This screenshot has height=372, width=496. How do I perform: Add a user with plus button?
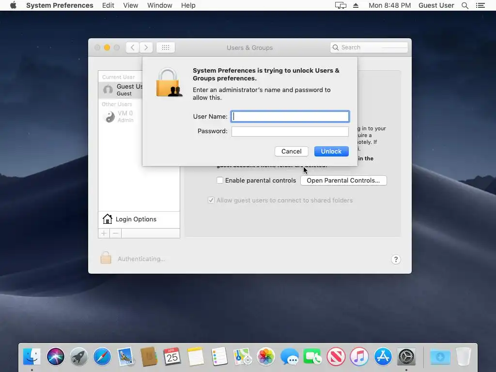point(104,233)
